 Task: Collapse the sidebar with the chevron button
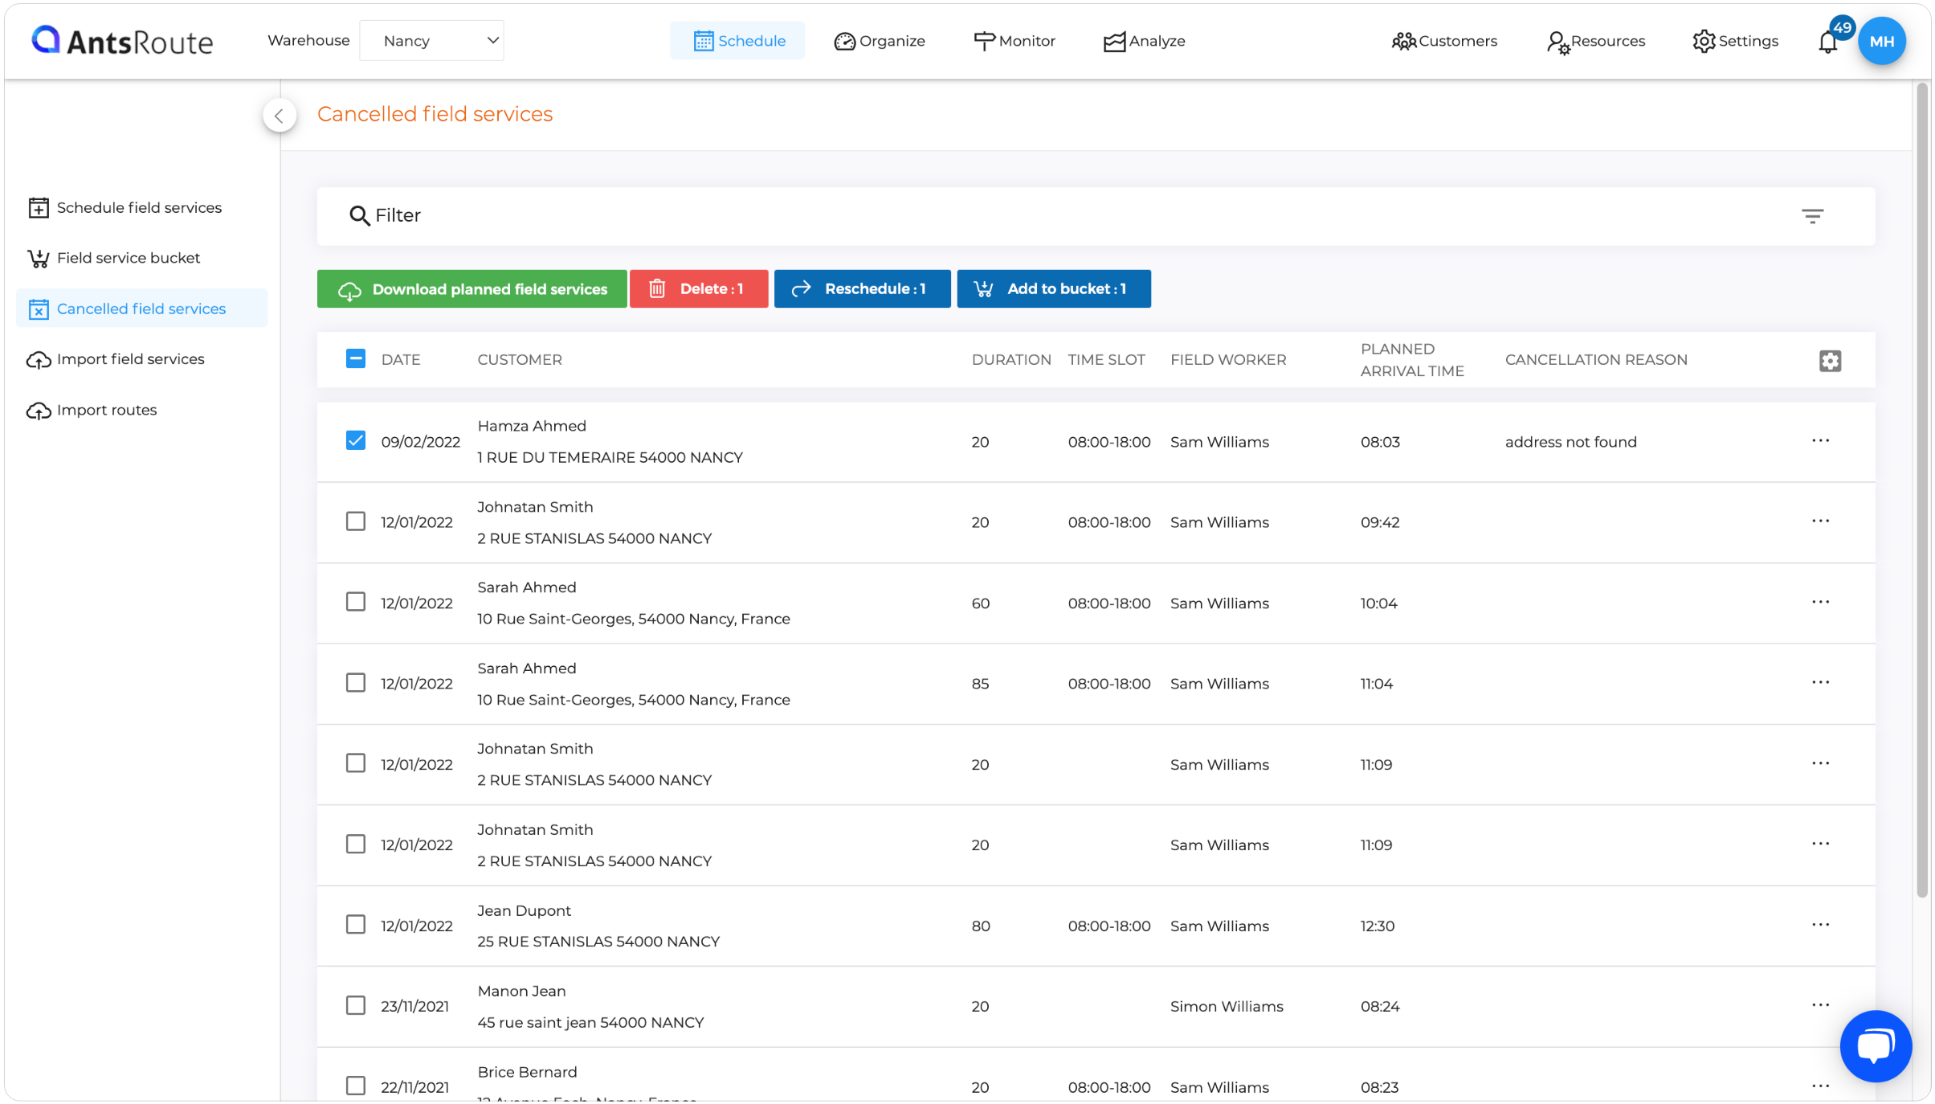[x=279, y=116]
